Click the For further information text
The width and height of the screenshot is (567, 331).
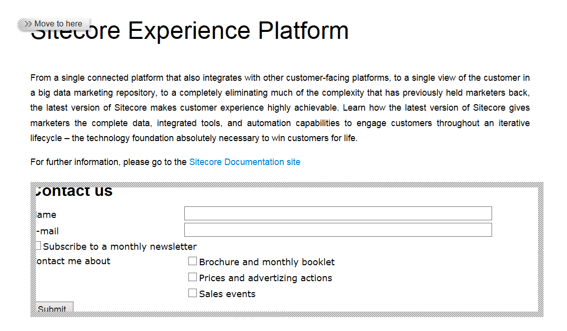coord(108,162)
